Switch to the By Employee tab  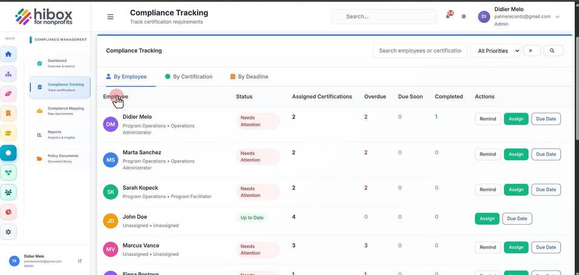click(126, 77)
